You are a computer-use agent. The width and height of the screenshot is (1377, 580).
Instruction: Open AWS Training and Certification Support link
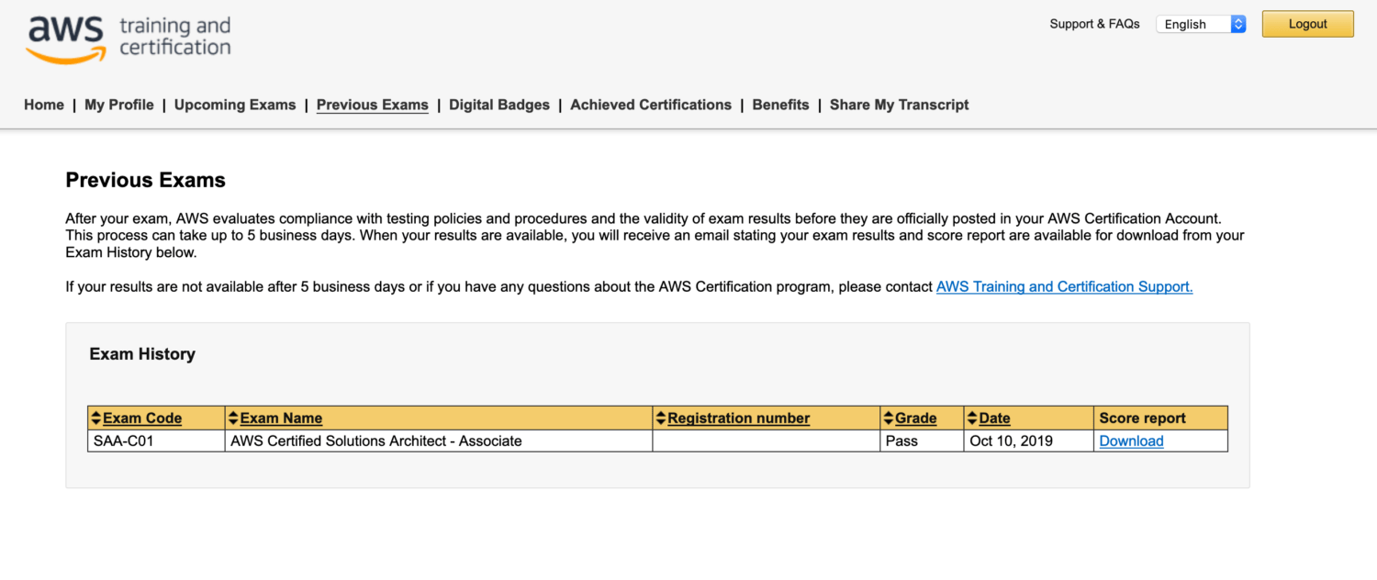(1064, 286)
